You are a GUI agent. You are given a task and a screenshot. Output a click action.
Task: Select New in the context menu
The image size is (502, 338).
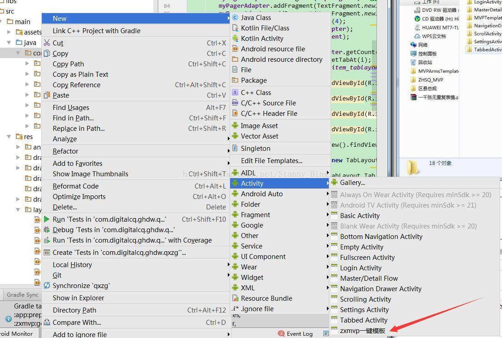[136, 19]
